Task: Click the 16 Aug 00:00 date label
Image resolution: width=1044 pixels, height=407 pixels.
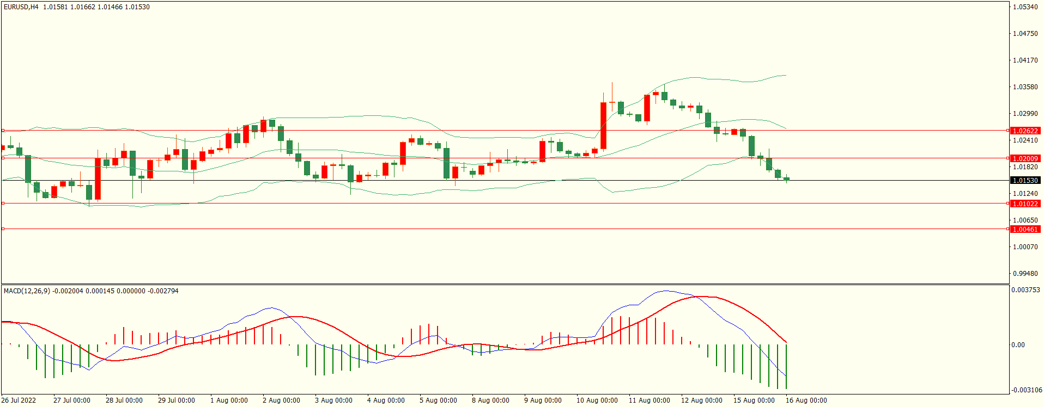Action: point(806,400)
